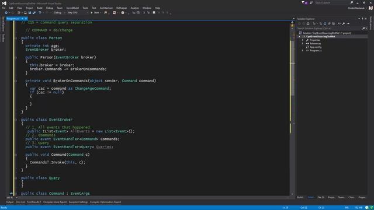The width and height of the screenshot is (374, 210).
Task: Click the Open File toolbar icon
Action: [x=25, y=13]
